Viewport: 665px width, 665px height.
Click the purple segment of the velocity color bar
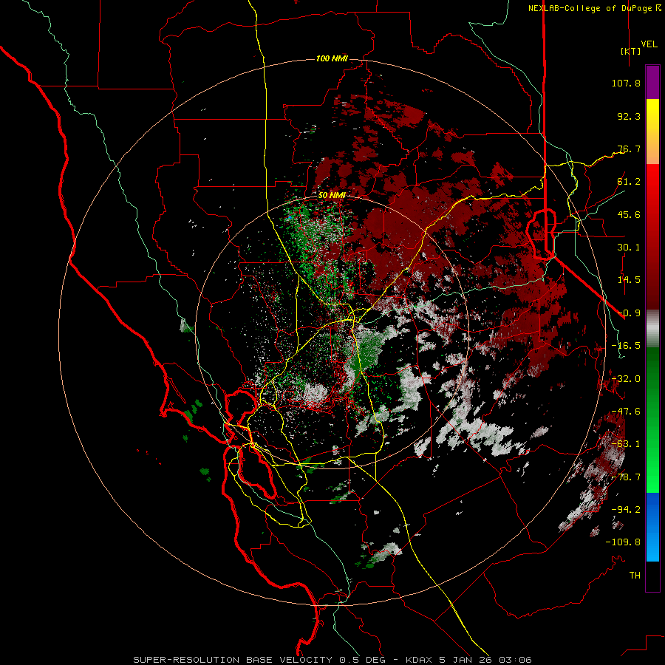(652, 82)
